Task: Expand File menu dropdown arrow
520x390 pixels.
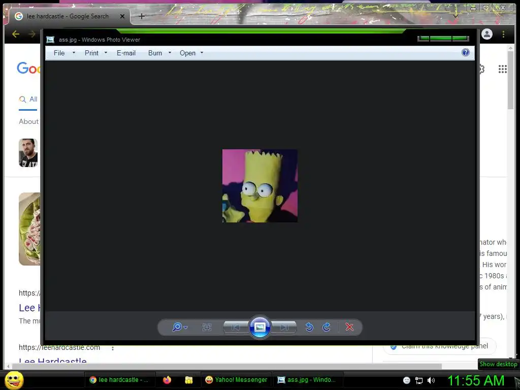Action: [74, 53]
